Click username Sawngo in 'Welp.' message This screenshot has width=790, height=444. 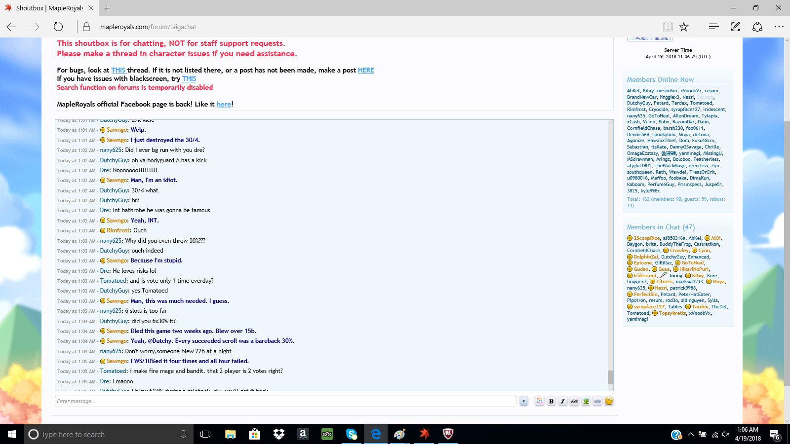coord(117,130)
